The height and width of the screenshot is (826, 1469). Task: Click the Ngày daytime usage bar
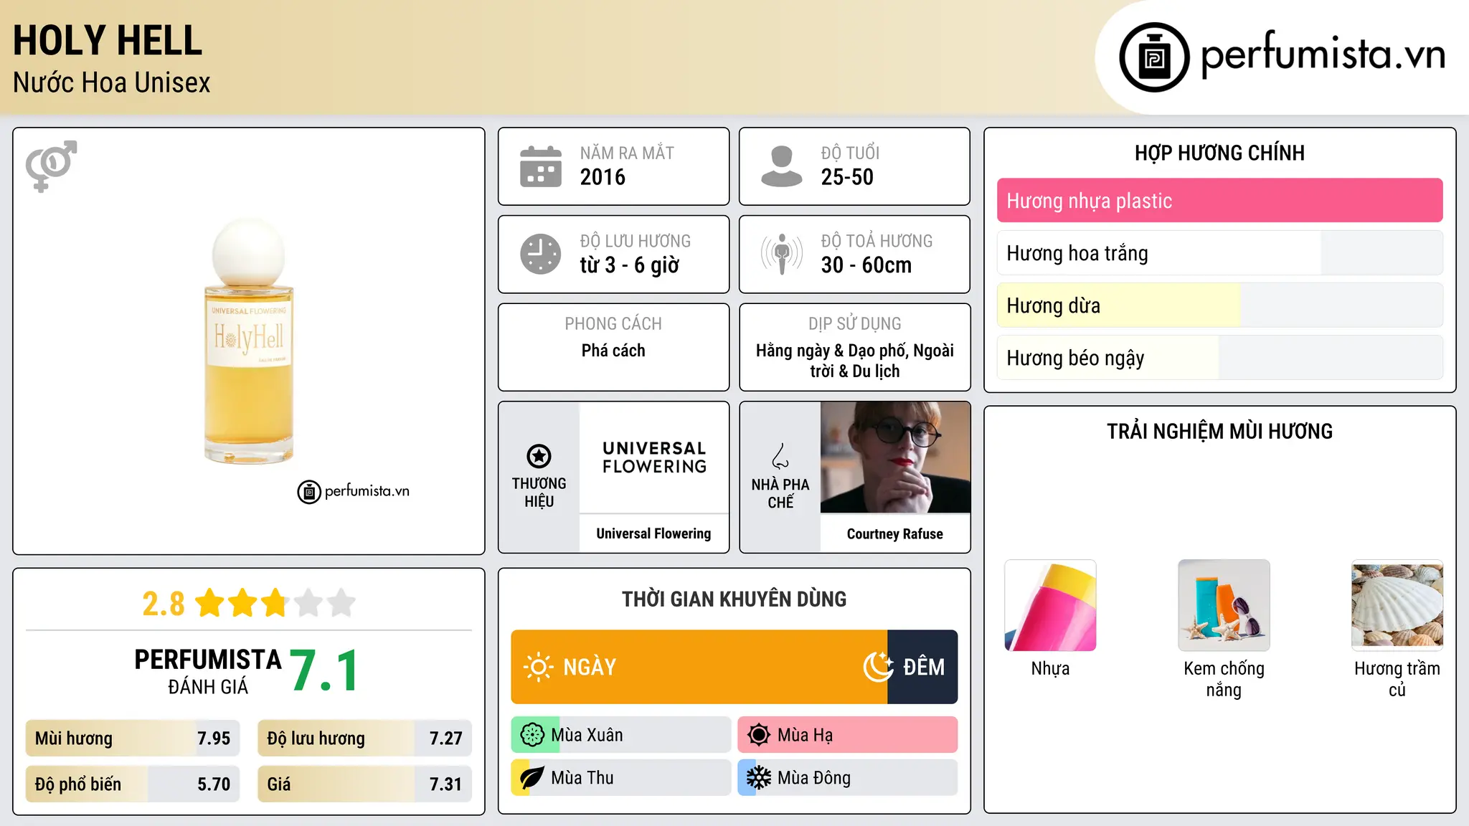click(x=699, y=667)
